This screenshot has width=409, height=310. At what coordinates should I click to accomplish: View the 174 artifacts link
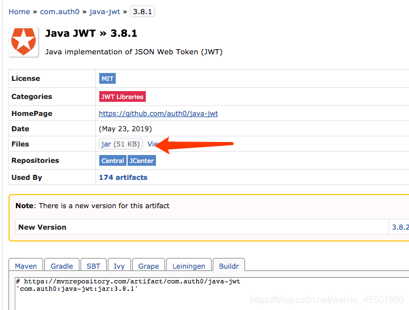point(123,178)
